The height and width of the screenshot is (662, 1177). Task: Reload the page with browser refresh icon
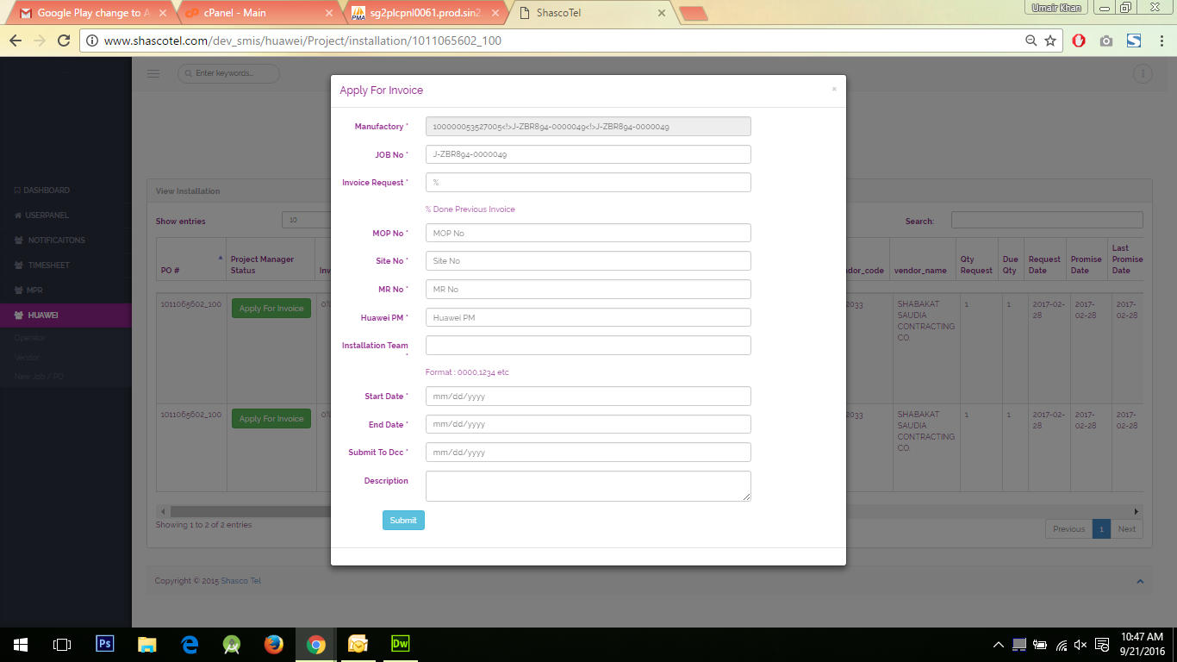(x=63, y=41)
